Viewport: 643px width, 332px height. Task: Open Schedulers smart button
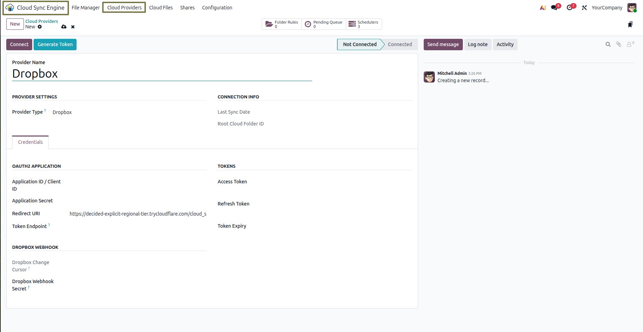pyautogui.click(x=363, y=24)
